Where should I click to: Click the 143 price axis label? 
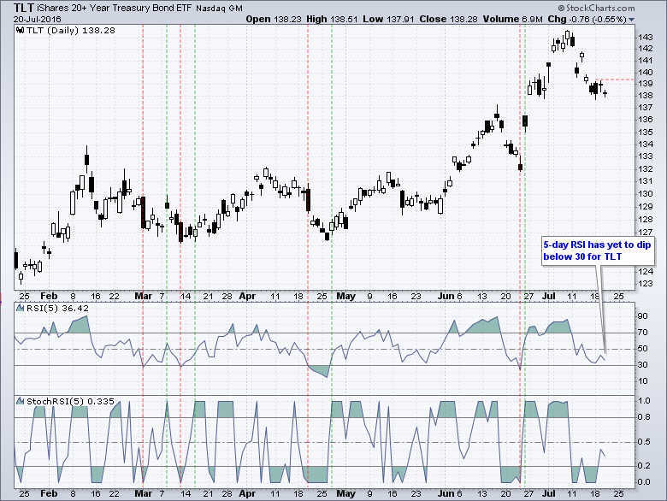(x=645, y=37)
